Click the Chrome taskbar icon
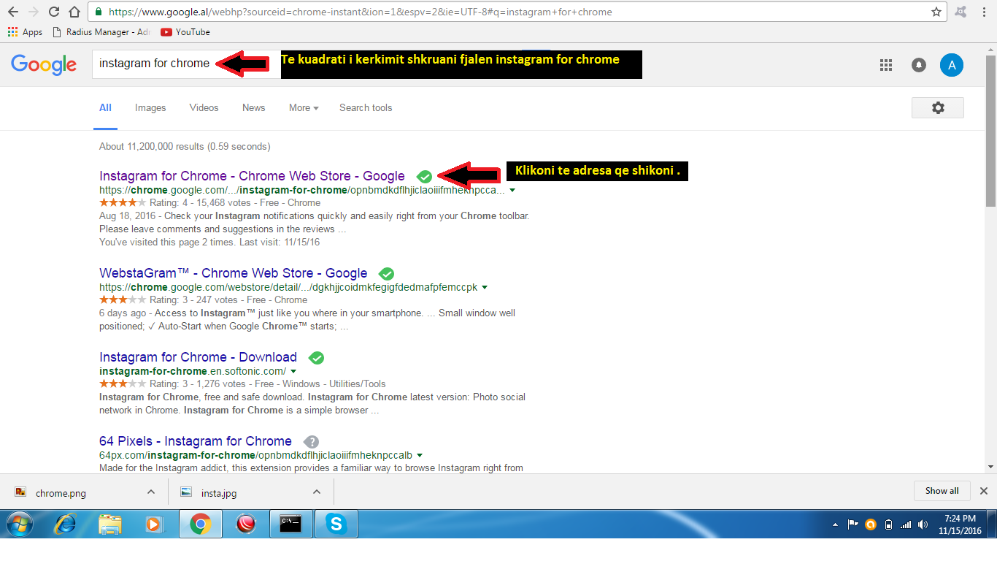 (x=201, y=524)
